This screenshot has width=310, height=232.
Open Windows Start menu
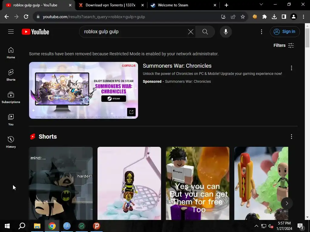(x=7, y=226)
